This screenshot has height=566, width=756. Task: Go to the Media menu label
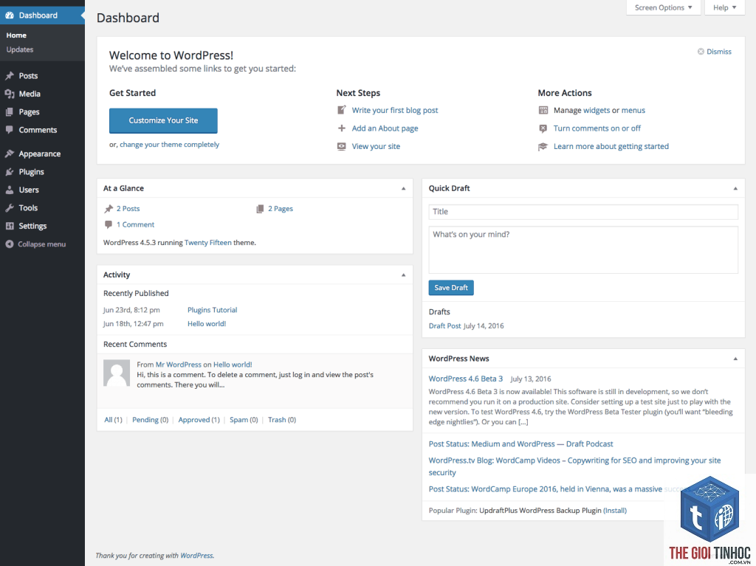30,94
